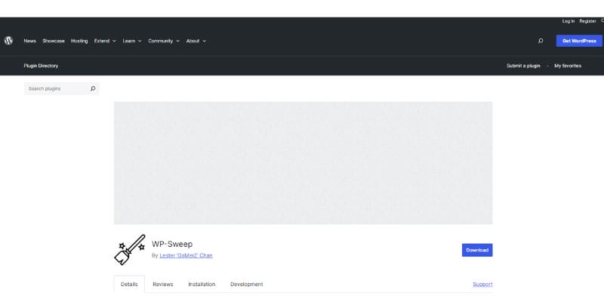
Task: Expand the About dropdown menu
Action: [196, 41]
